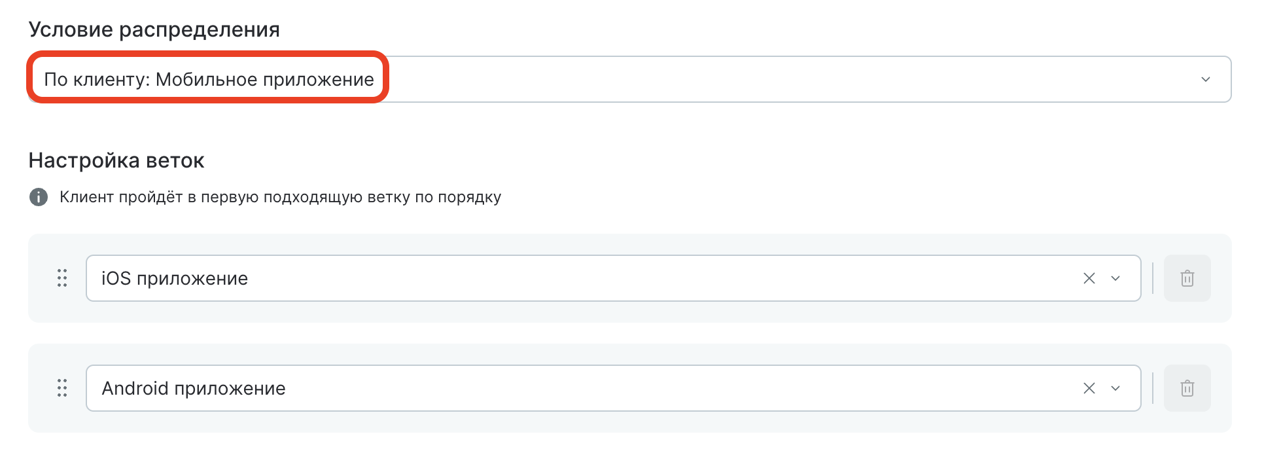Screen dimensions: 1264x449
Task: Expand Android branch dropdown chevron
Action: [x=1115, y=388]
